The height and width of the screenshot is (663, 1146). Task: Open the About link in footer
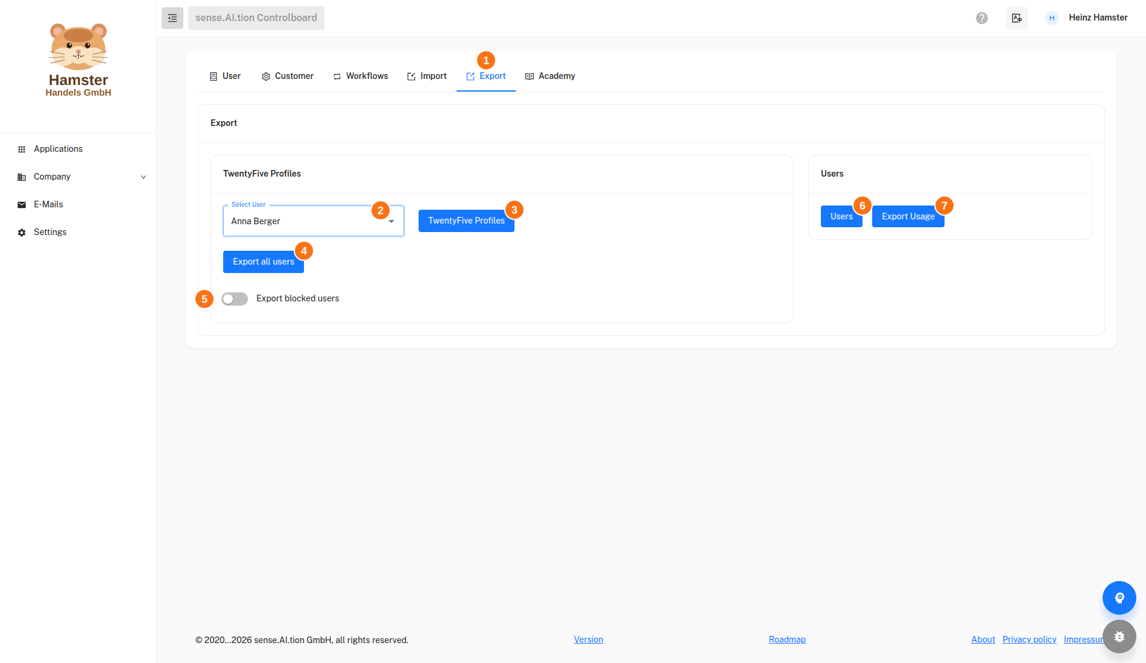[983, 640]
